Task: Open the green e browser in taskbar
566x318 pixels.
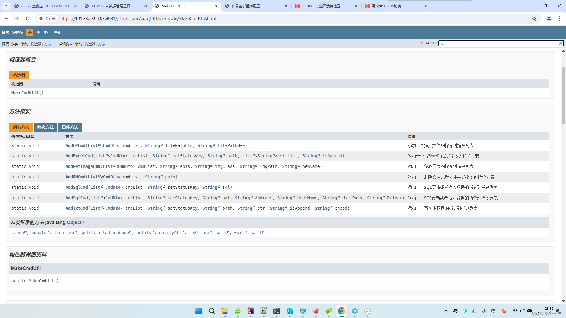Action: coord(238,311)
